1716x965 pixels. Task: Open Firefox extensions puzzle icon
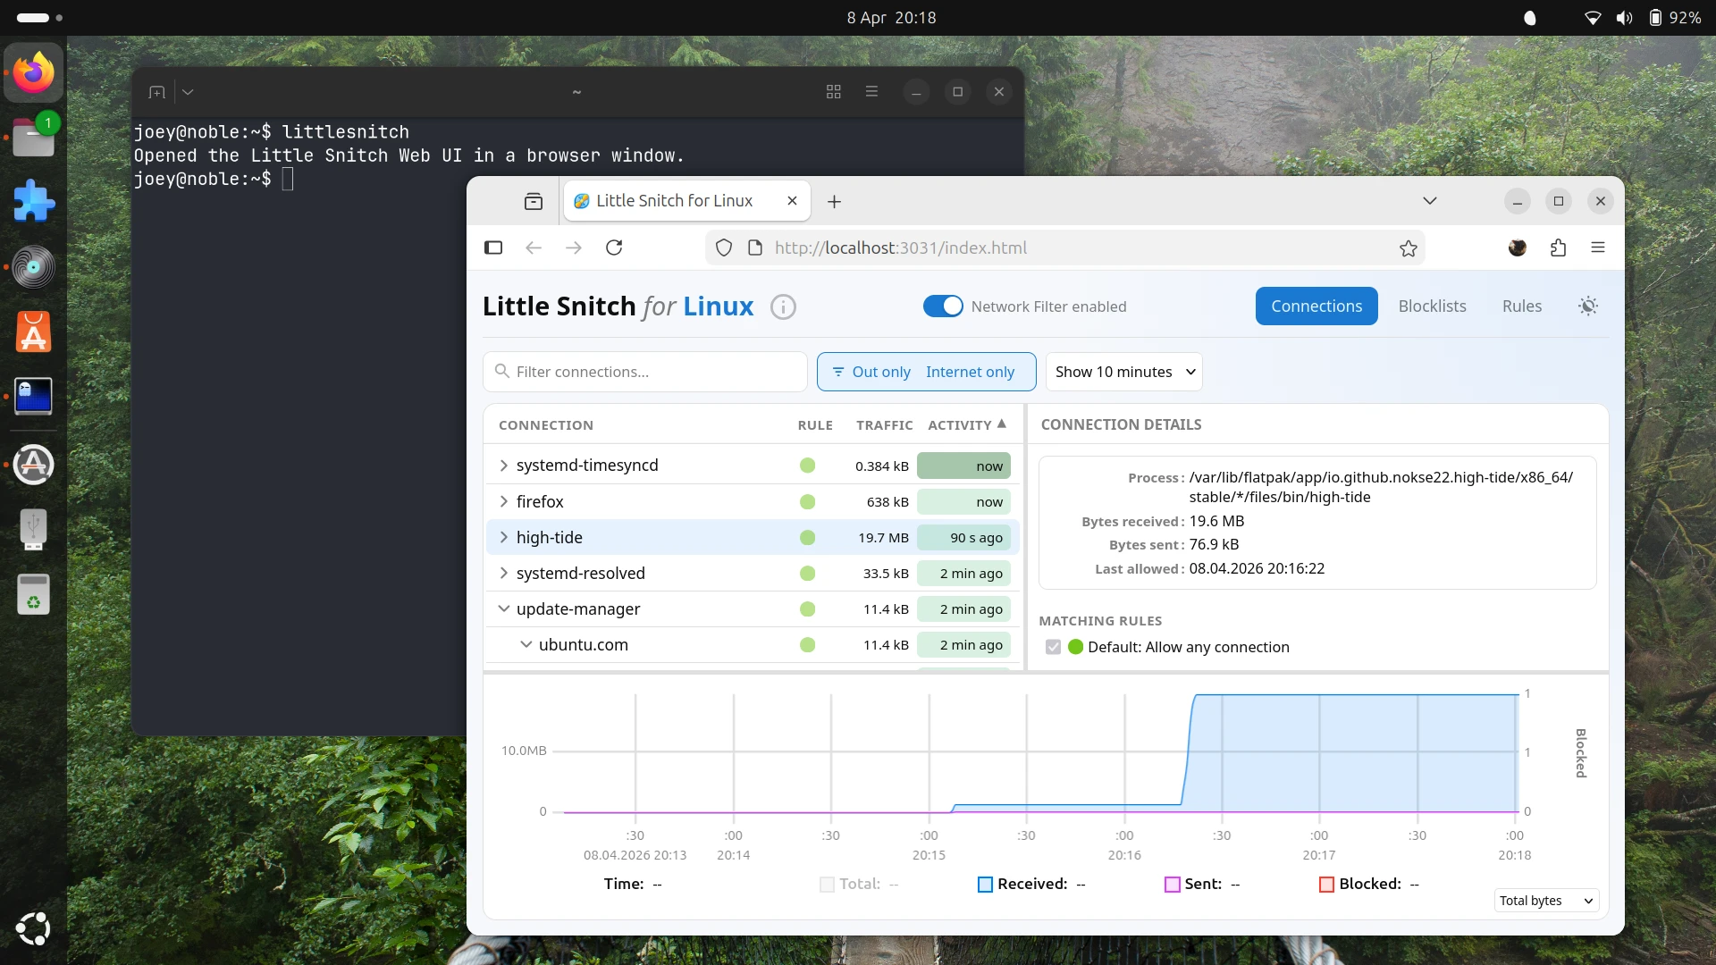tap(1558, 248)
